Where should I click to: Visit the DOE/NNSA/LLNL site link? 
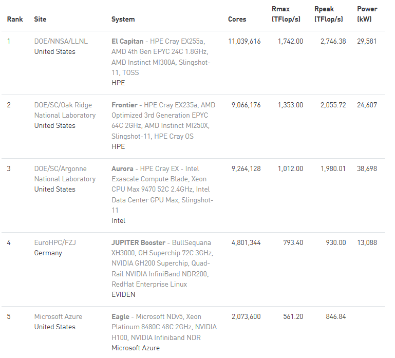(61, 41)
